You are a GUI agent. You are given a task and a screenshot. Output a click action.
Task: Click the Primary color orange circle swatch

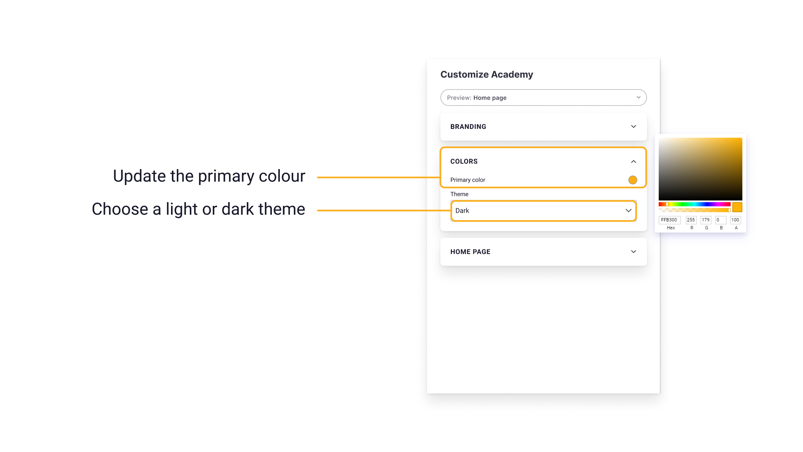[632, 180]
